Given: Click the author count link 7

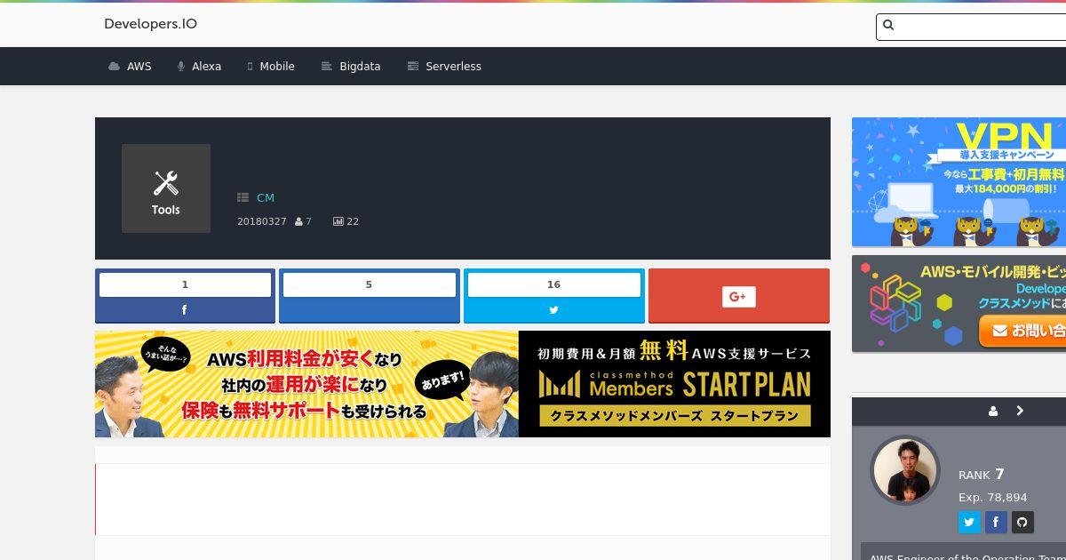Looking at the screenshot, I should [x=308, y=221].
